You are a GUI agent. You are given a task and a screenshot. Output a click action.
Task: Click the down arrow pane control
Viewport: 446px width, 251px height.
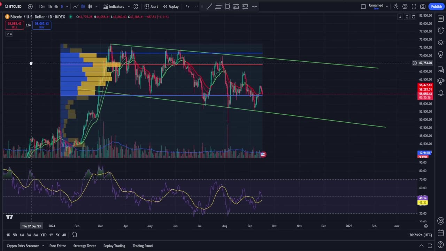coord(400,17)
